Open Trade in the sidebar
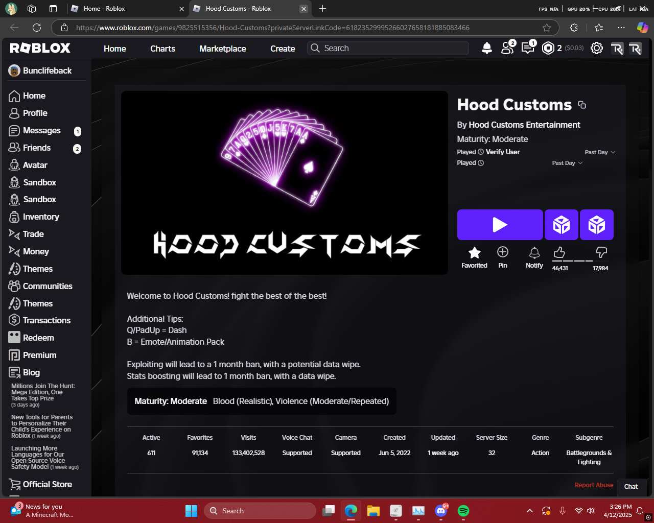This screenshot has width=654, height=523. tap(33, 234)
